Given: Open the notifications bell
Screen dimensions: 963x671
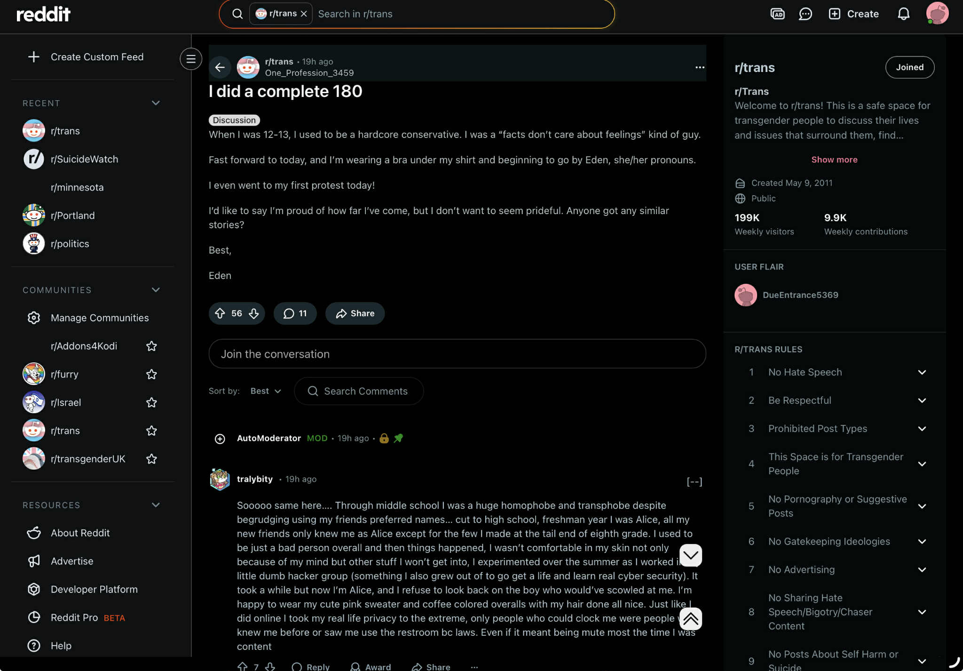Looking at the screenshot, I should coord(903,14).
